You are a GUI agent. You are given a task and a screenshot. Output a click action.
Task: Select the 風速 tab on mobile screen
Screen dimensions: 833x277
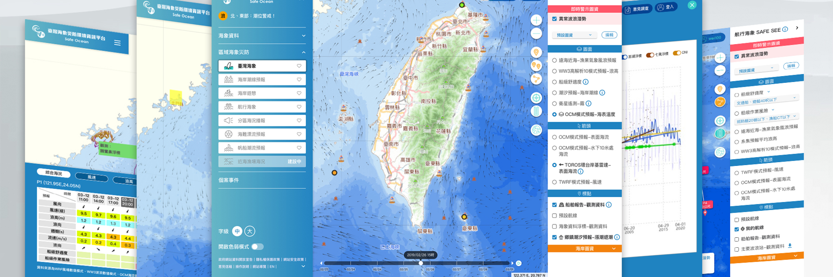point(92,177)
